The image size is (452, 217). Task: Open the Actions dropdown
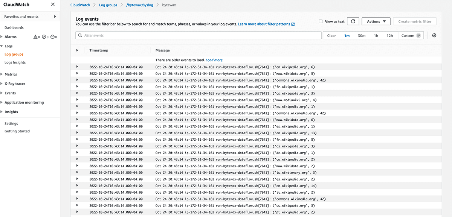376,21
